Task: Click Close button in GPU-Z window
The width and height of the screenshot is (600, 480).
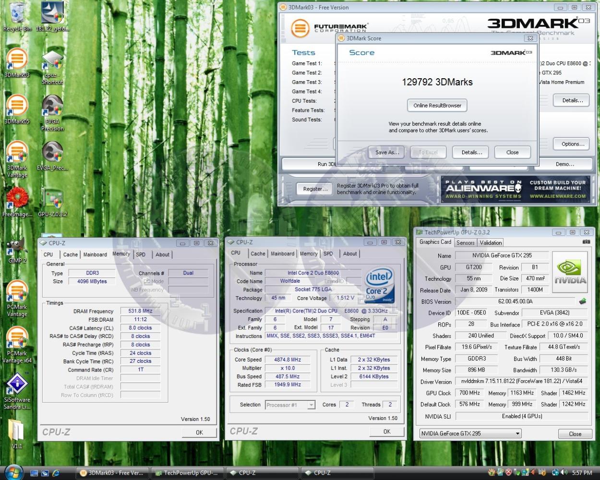Action: coord(575,434)
